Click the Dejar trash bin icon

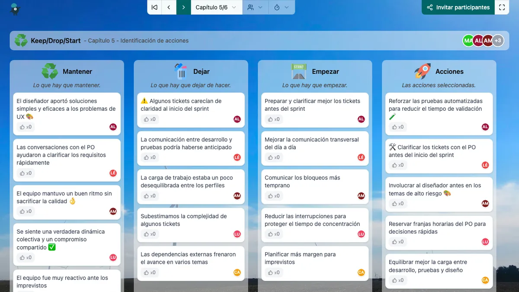click(180, 71)
